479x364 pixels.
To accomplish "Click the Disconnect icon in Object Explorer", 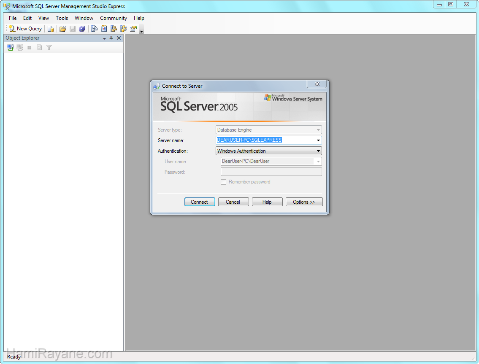I will [x=20, y=47].
